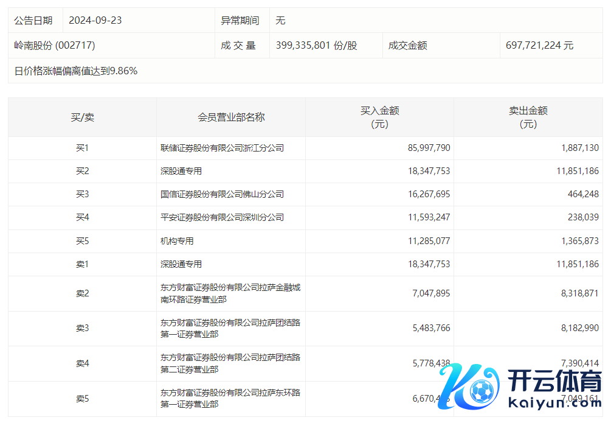
Task: Select the 买/卖 column header
Action: coord(82,117)
